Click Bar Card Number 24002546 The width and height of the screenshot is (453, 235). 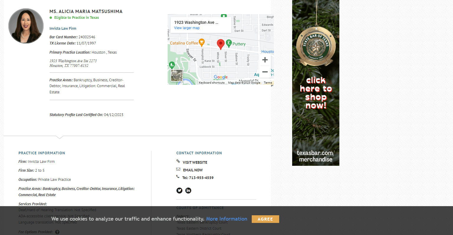point(72,37)
